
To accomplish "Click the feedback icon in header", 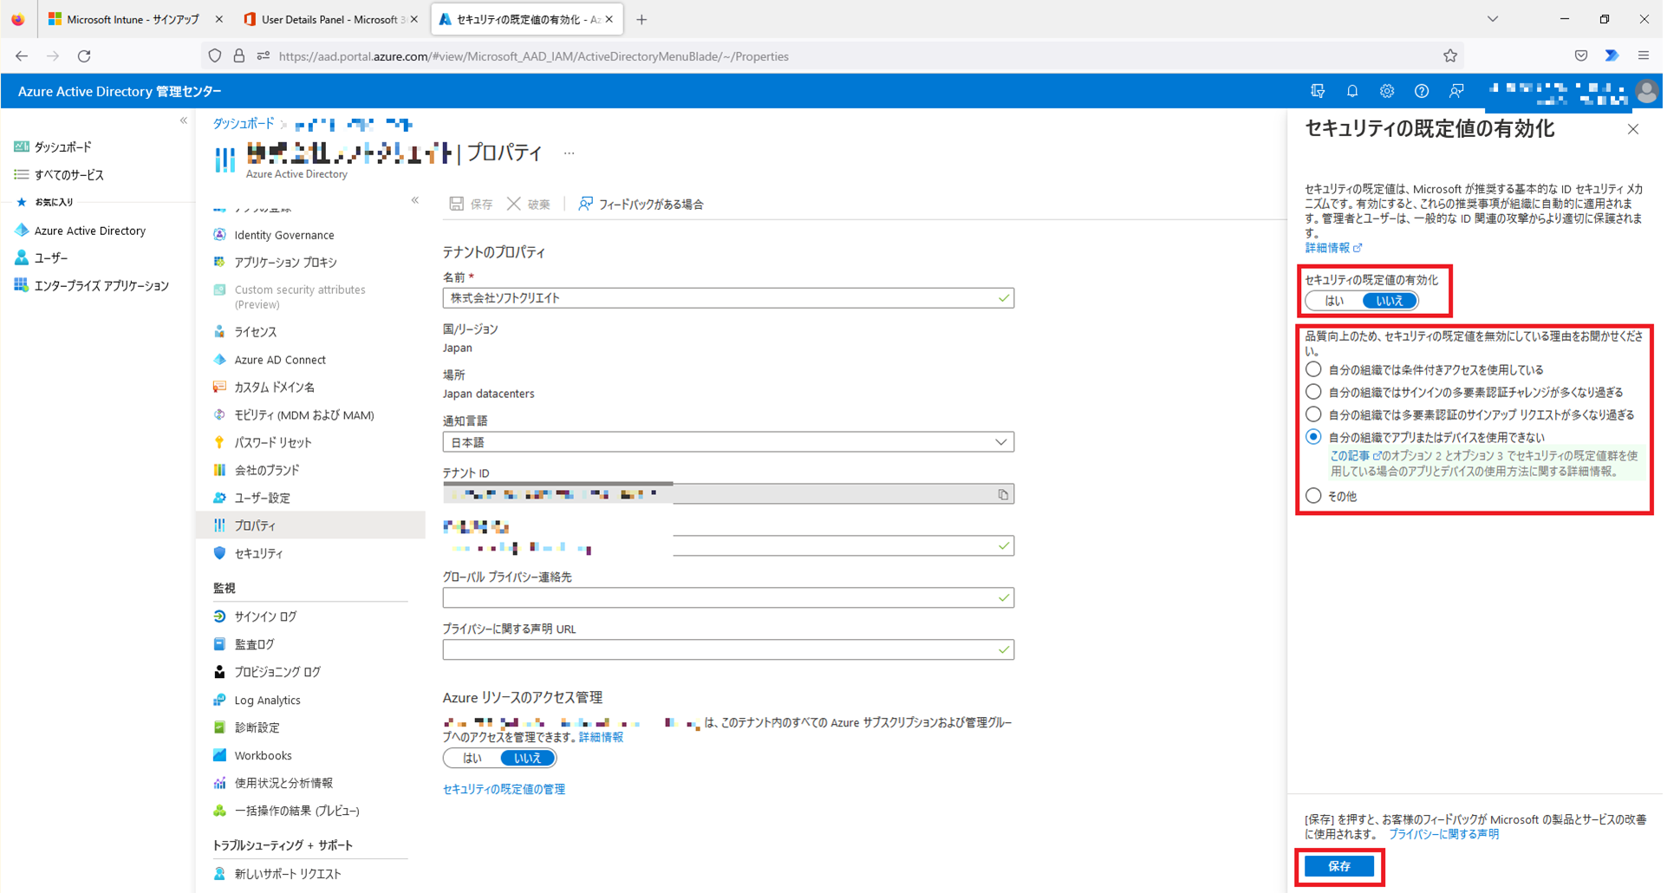I will pos(1456,91).
